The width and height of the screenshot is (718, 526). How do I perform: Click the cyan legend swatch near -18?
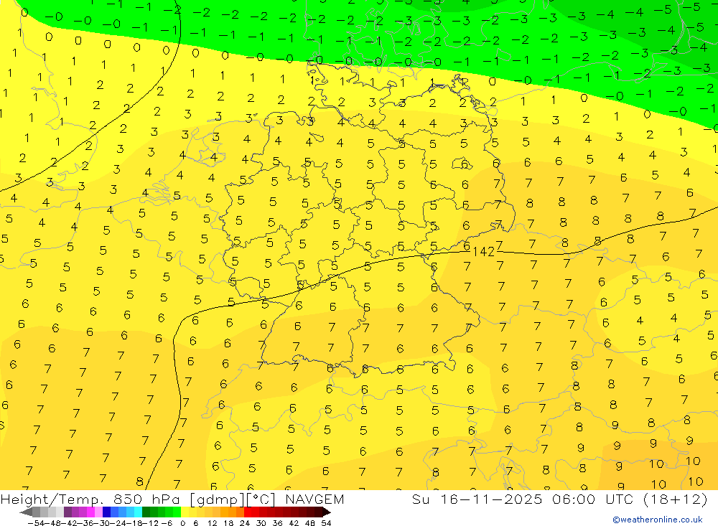(x=138, y=512)
